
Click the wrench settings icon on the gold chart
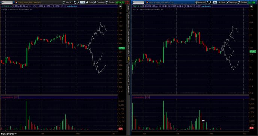[78, 3]
